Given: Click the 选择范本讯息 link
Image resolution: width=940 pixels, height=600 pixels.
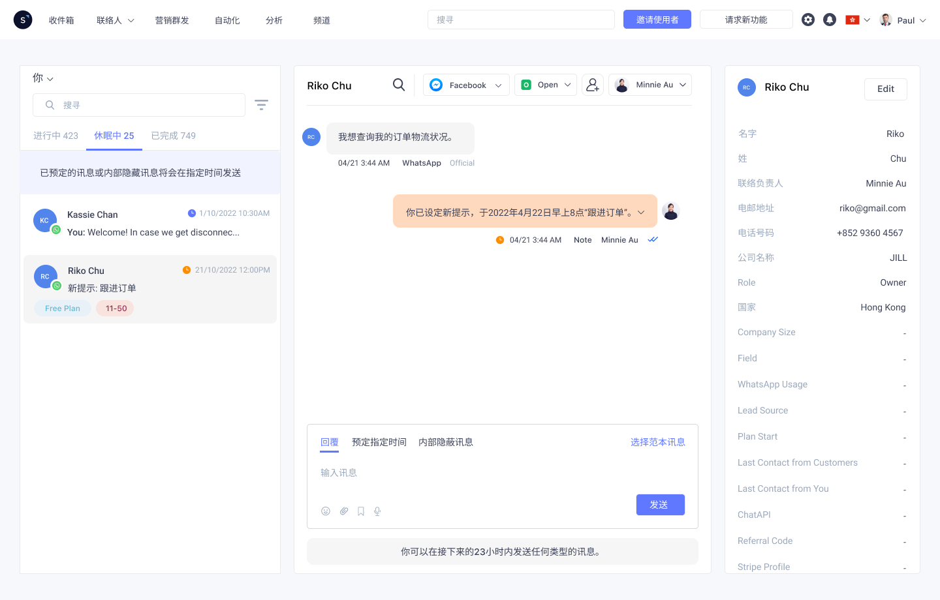Looking at the screenshot, I should point(658,442).
